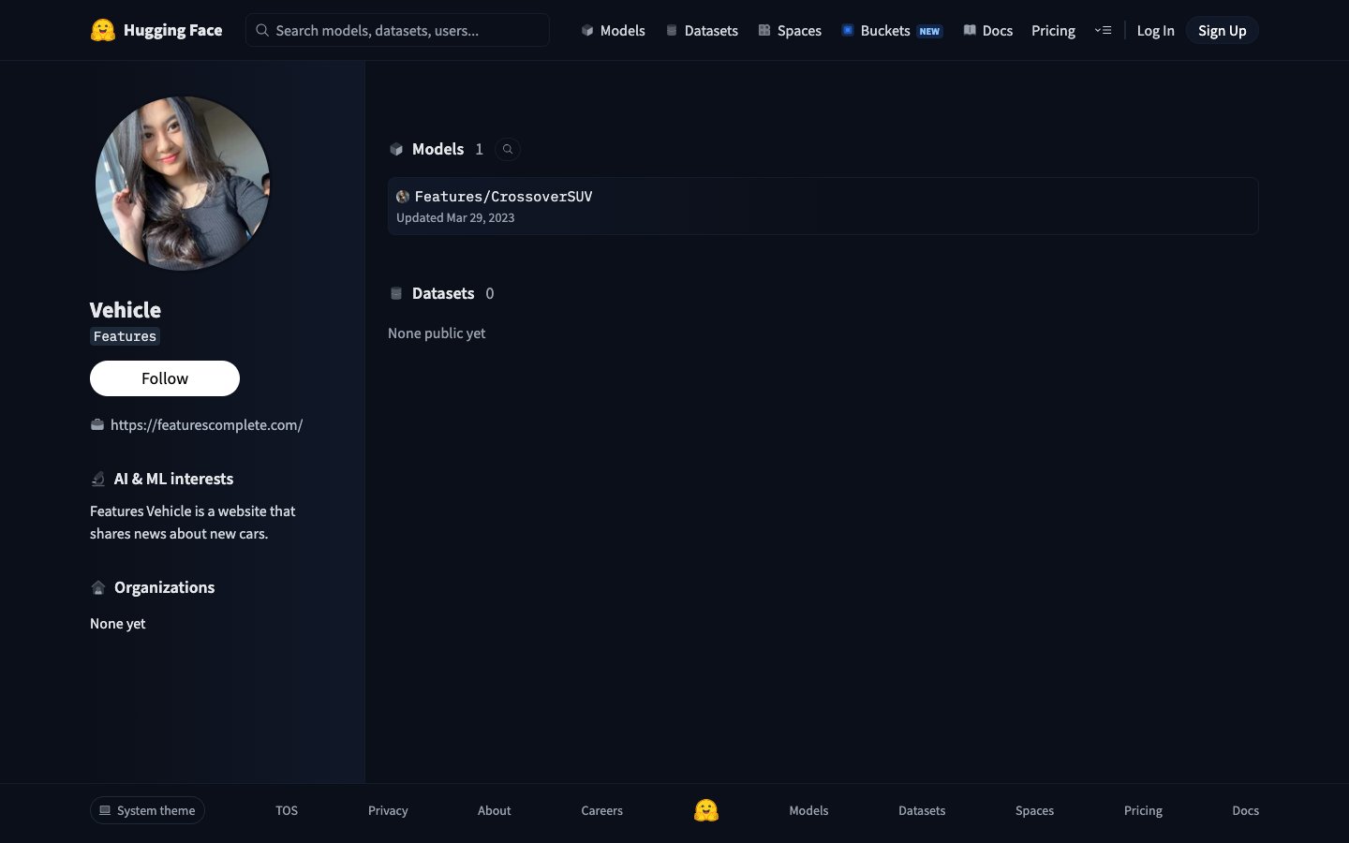This screenshot has height=843, width=1349.
Task: Open the magnifier icon beside Models count
Action: click(x=507, y=149)
